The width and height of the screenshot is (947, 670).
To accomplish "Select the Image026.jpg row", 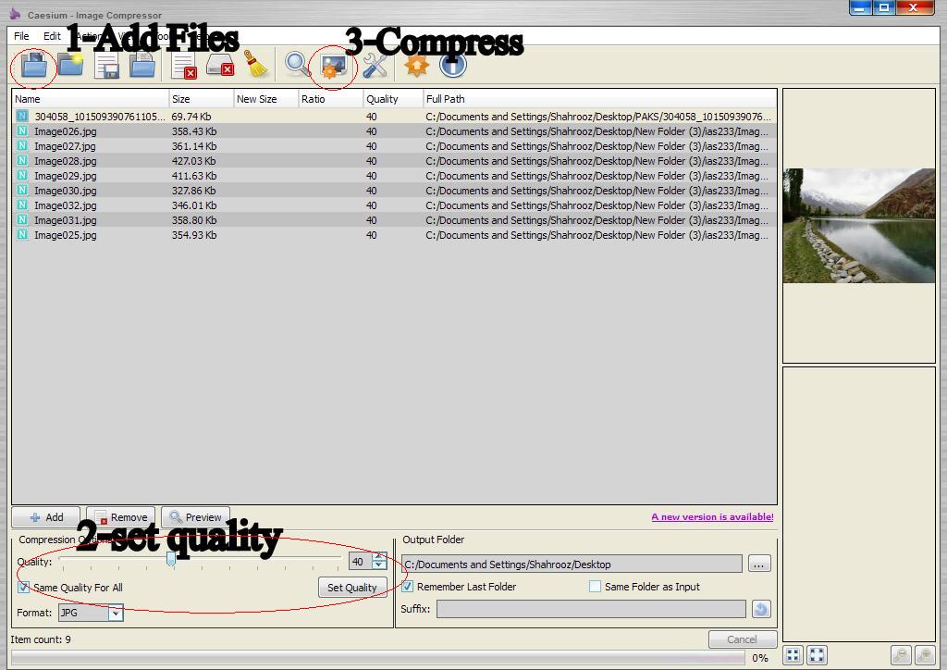I will point(394,131).
